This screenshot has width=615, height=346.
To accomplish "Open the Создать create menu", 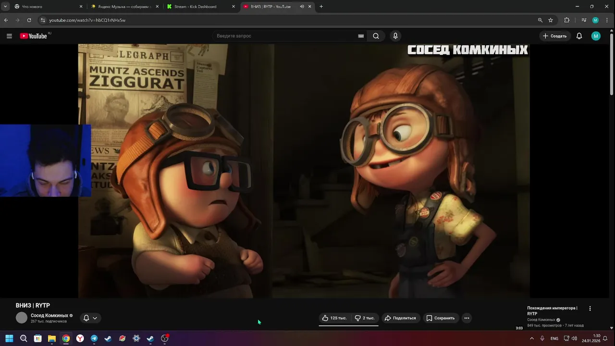I will (x=554, y=36).
